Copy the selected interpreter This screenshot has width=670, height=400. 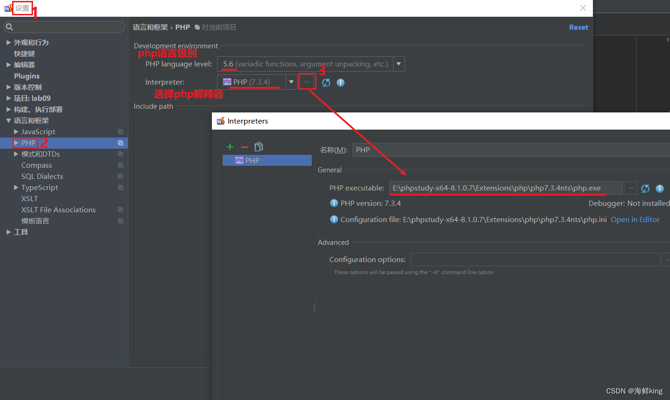[259, 147]
